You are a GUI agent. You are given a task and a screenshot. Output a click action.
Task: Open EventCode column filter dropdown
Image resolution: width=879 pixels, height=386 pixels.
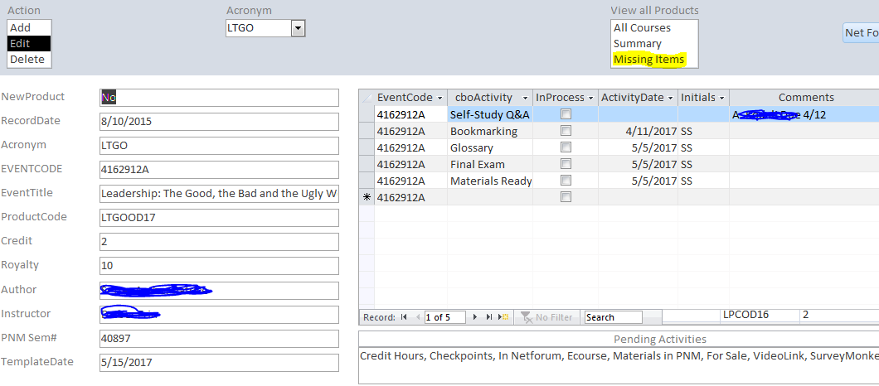[440, 98]
